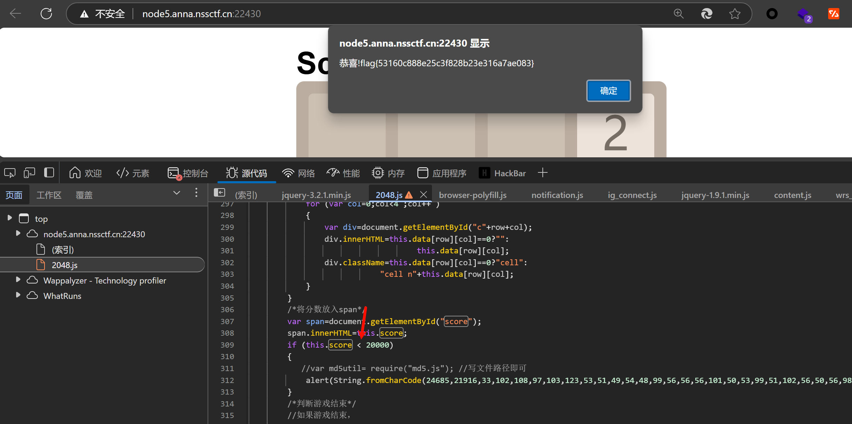Viewport: 852px width, 424px height.
Task: Expand the node5.anna.nssctf.cn:22430 tree arrow
Action: (18, 233)
